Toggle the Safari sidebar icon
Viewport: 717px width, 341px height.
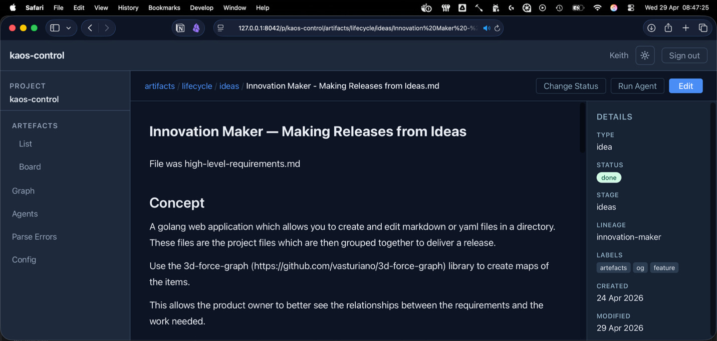coord(55,28)
